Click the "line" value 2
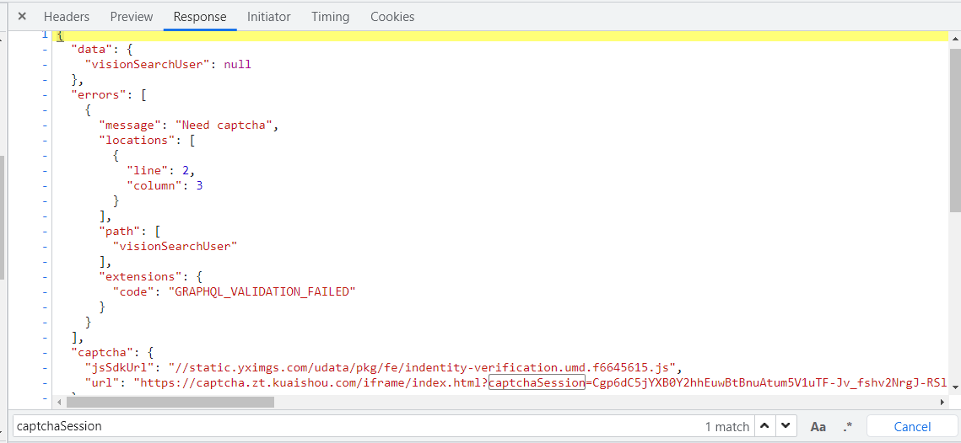The height and width of the screenshot is (443, 961). click(x=186, y=171)
